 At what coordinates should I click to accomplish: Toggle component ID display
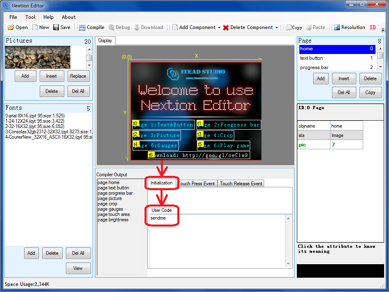[373, 27]
